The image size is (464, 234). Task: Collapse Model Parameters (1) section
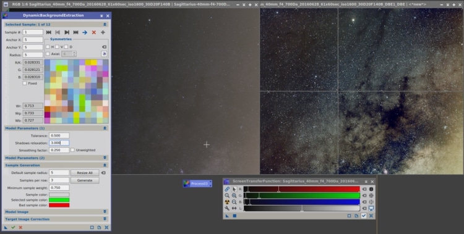(x=105, y=128)
